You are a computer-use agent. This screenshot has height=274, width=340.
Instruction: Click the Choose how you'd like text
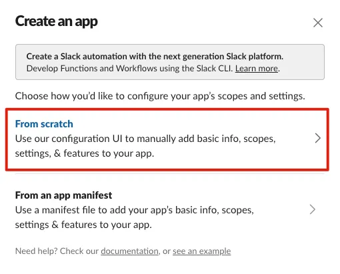(x=160, y=96)
